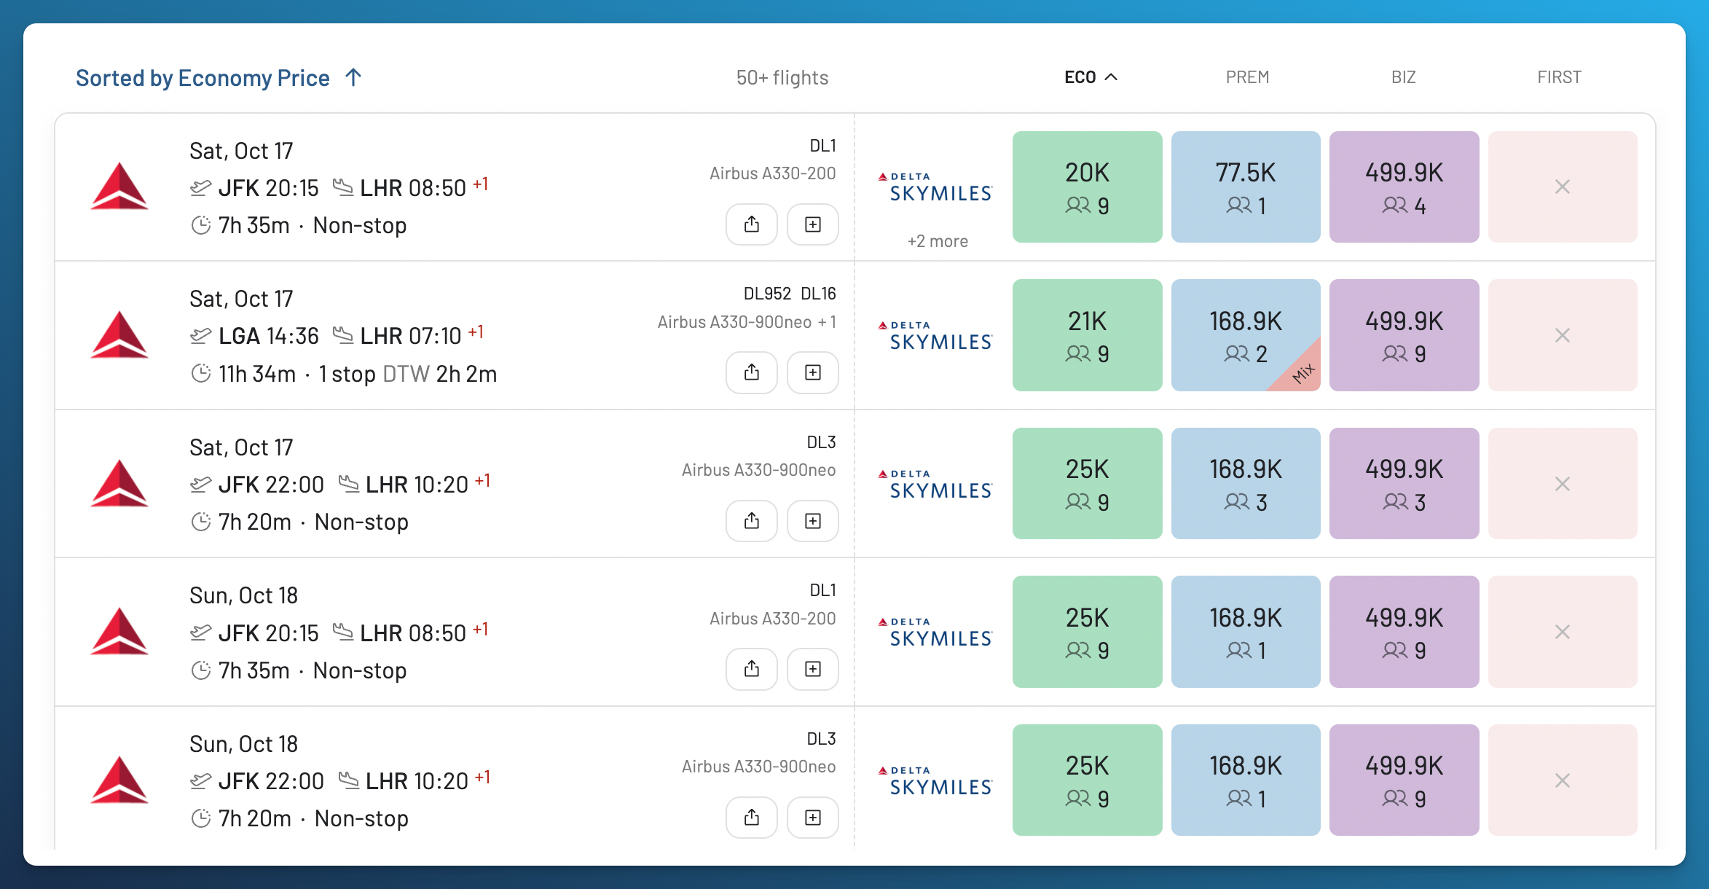Viewport: 1709px width, 889px height.
Task: Click Delta logo for Sat Oct 17 DL1
Action: tap(119, 187)
